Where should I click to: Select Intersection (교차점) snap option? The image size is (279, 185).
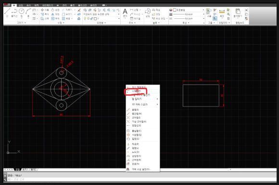click(143, 118)
